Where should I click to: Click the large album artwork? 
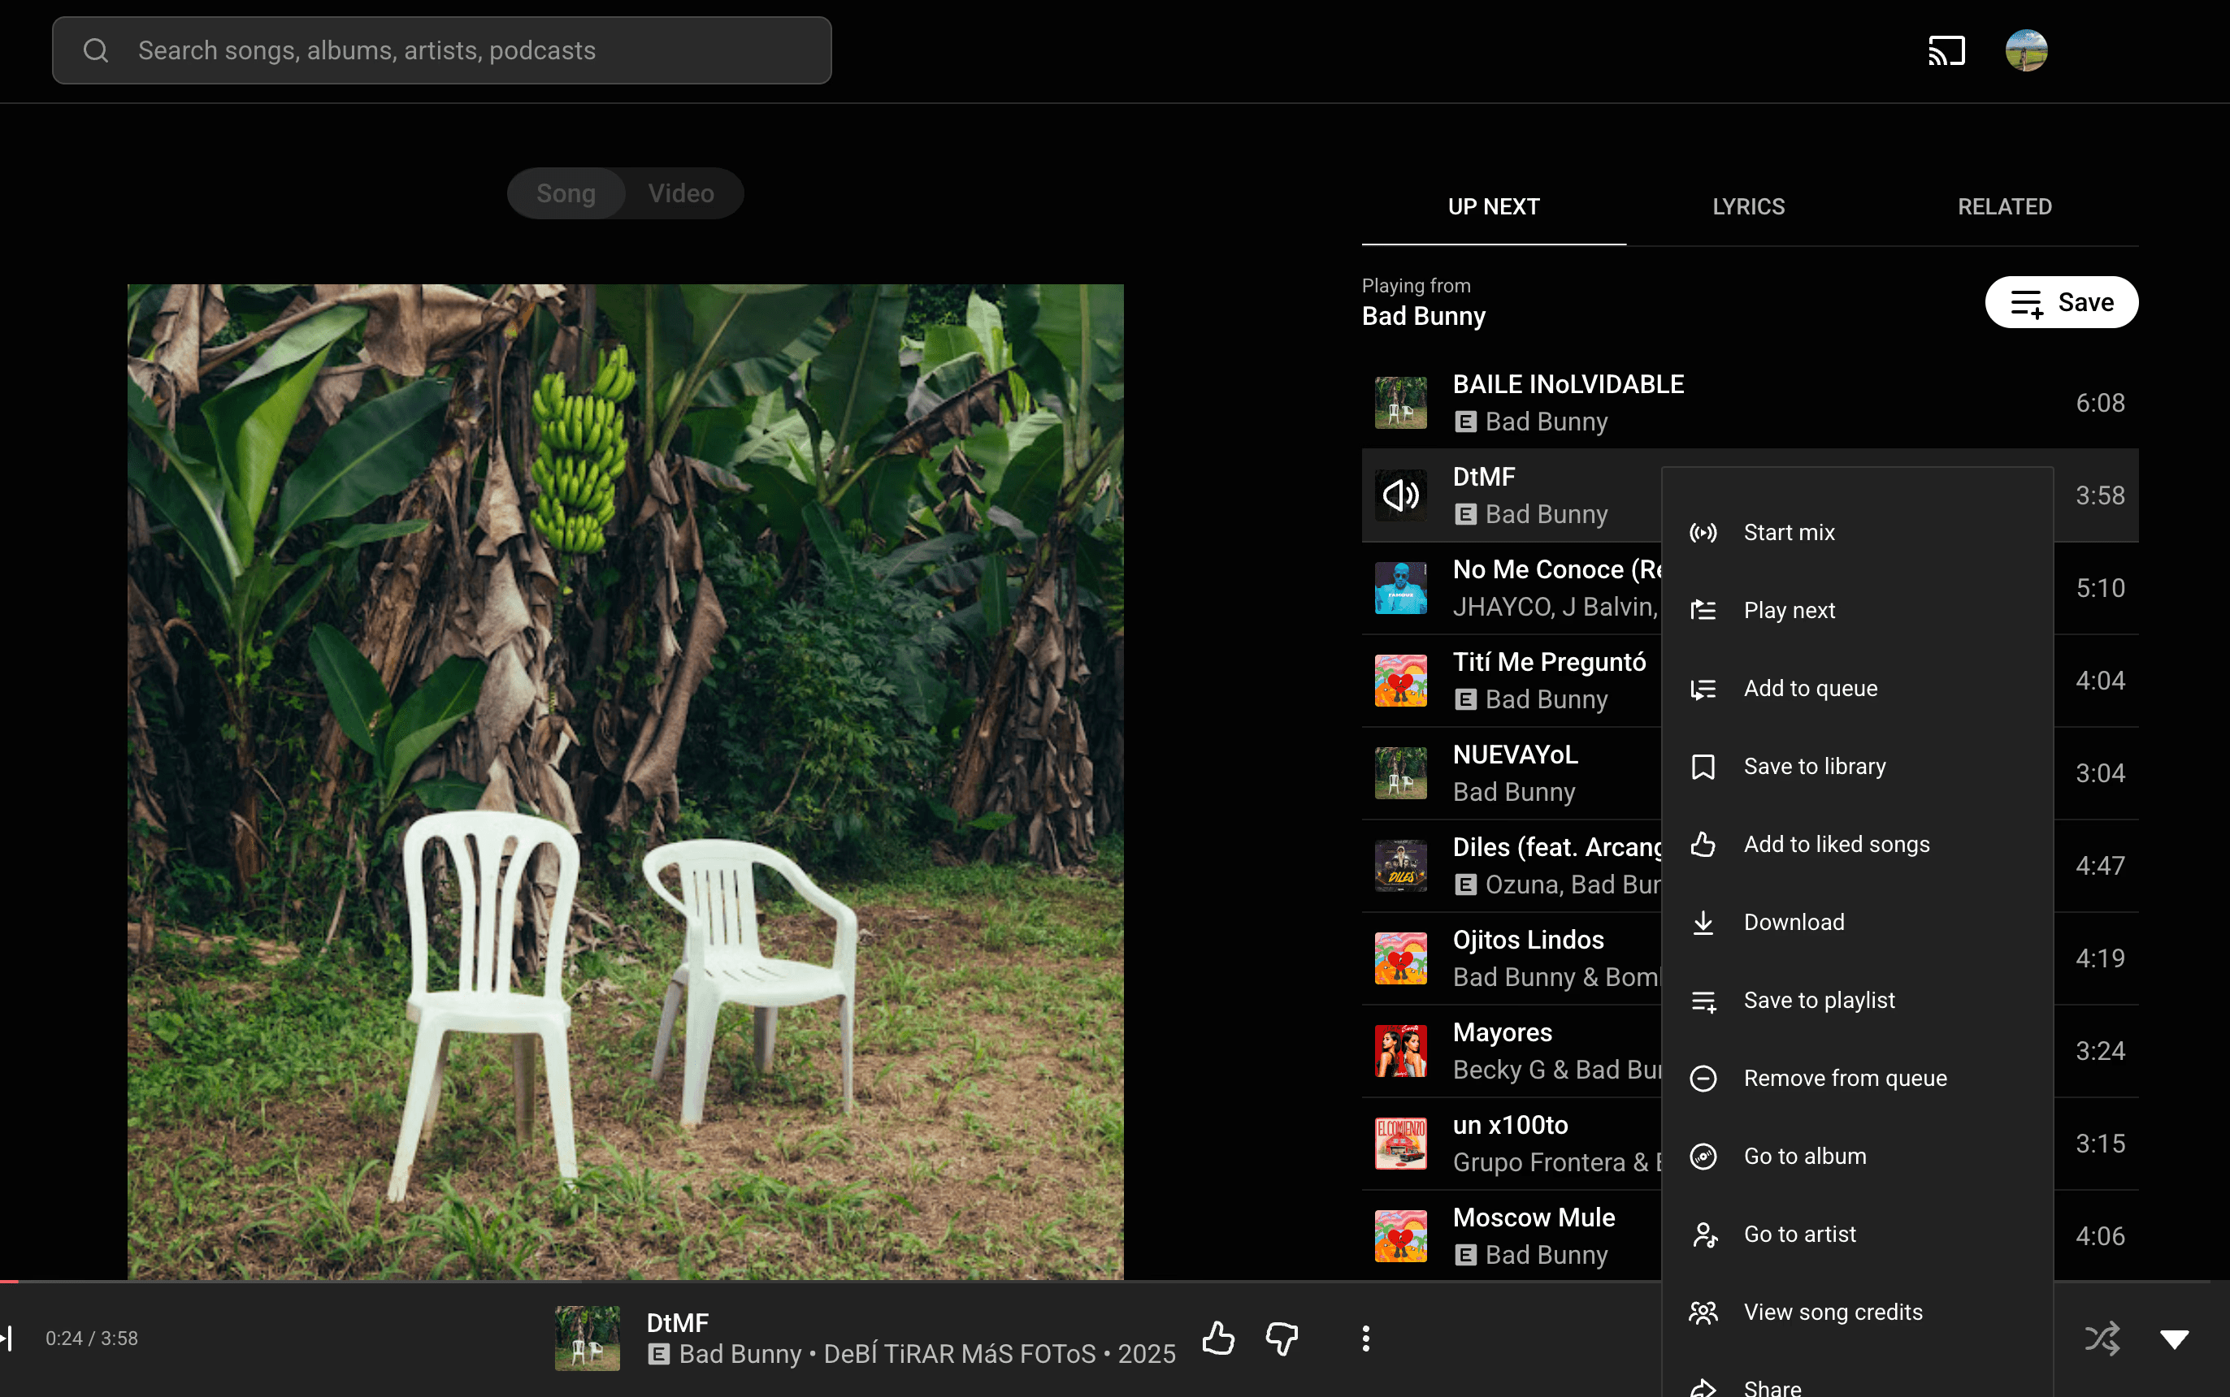click(x=626, y=781)
